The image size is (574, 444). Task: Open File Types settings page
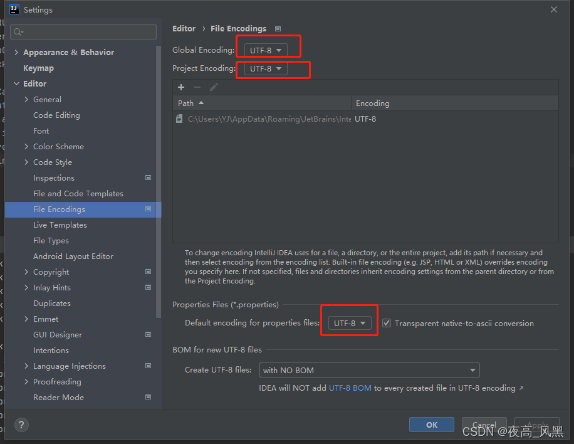point(51,241)
